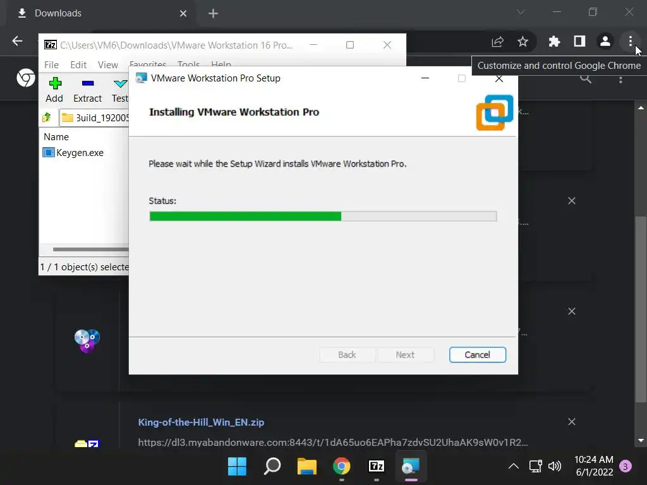
Task: Open the Chrome profile avatar
Action: click(x=605, y=41)
